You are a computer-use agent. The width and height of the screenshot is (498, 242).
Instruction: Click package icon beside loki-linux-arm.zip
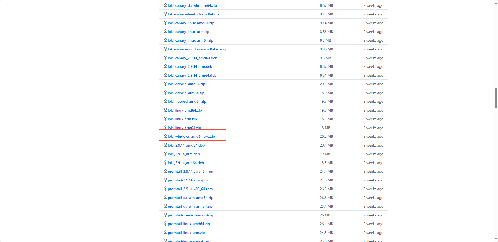click(165, 119)
